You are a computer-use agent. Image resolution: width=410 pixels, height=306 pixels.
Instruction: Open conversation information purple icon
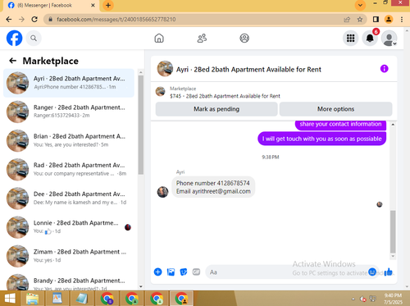tap(384, 69)
